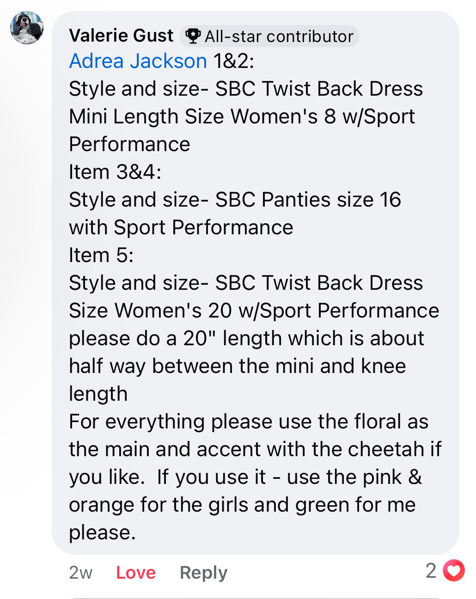Click the "Item 3&4:" line of text
Image resolution: width=476 pixels, height=599 pixels.
[115, 172]
